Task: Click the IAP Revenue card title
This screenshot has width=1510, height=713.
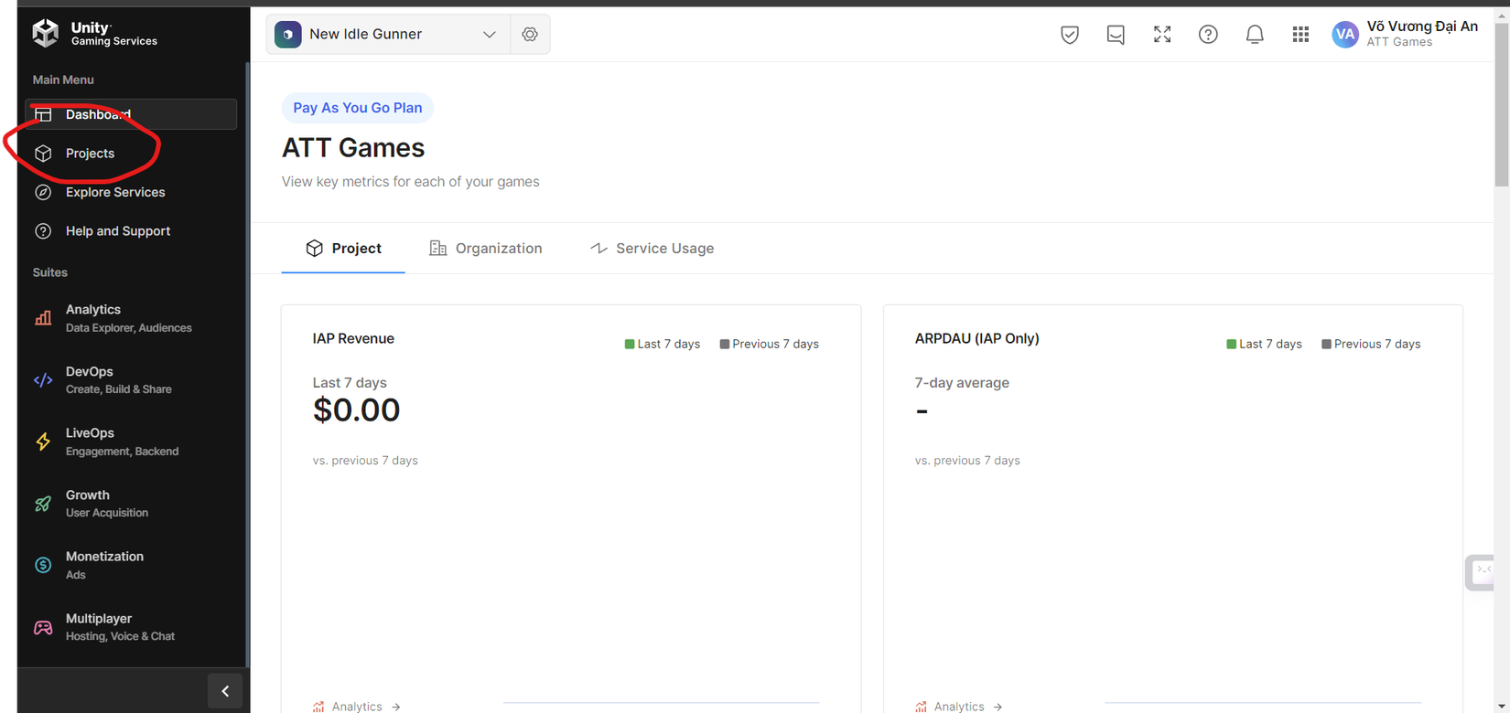Action: (x=353, y=338)
